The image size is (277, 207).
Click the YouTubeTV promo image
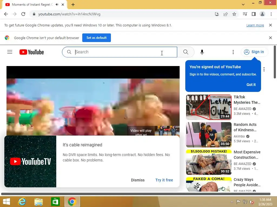click(x=30, y=161)
